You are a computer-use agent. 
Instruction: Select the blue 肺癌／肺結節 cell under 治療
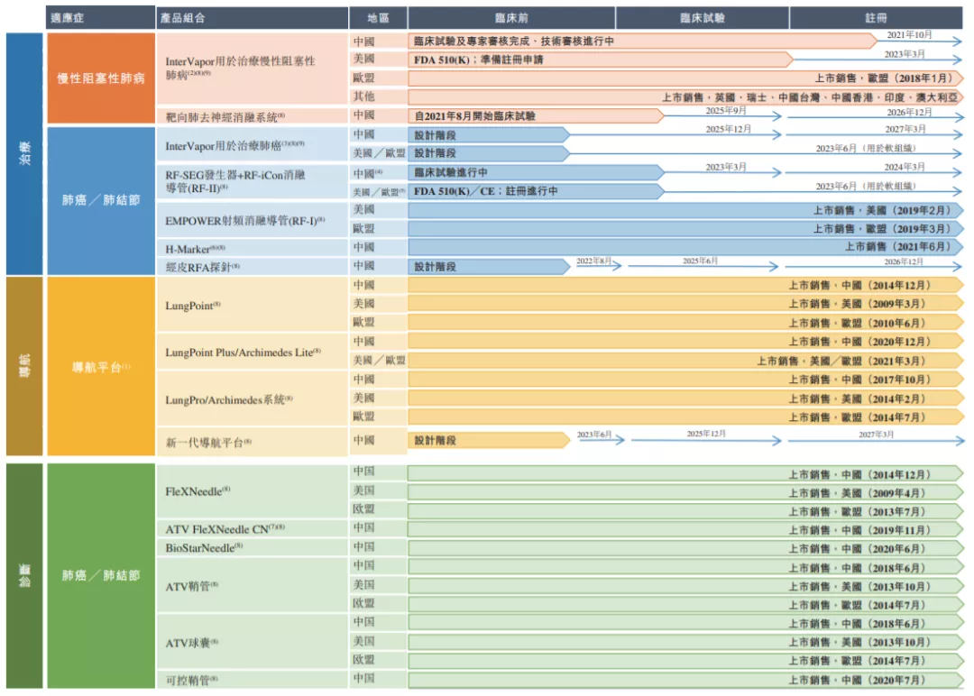(x=101, y=200)
